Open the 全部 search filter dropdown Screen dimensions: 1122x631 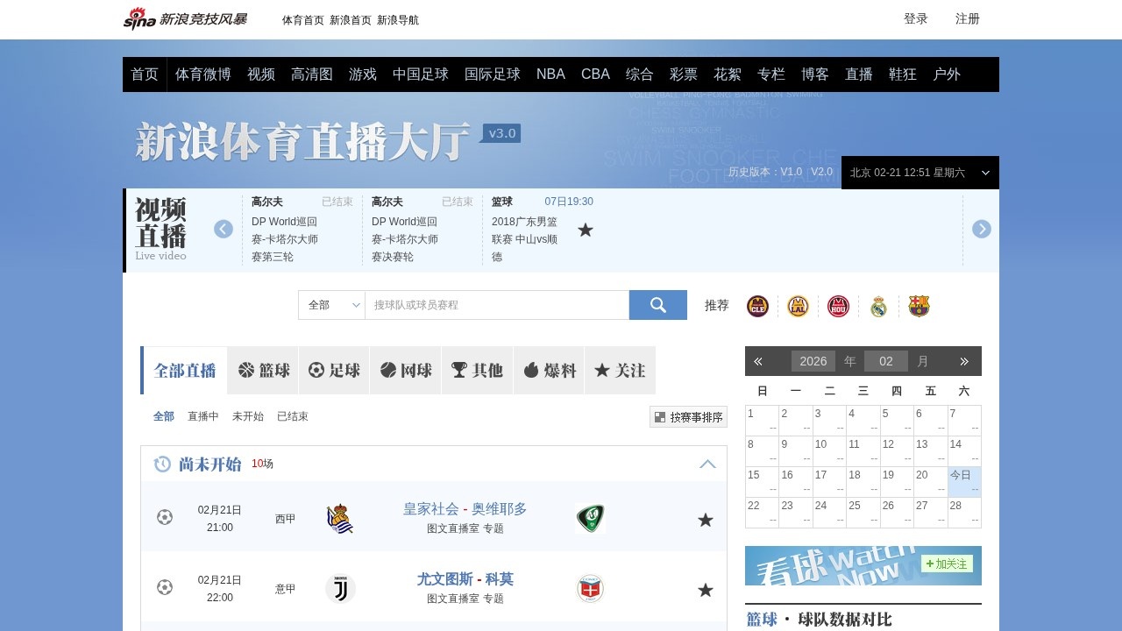[x=331, y=305]
